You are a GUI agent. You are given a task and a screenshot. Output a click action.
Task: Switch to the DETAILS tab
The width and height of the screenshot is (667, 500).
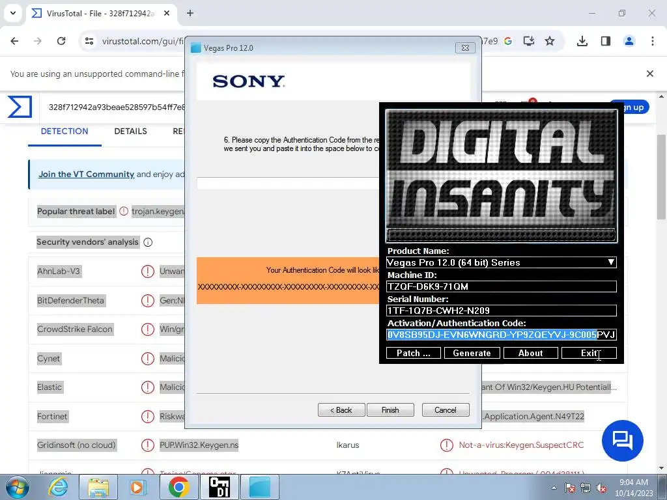click(x=130, y=132)
